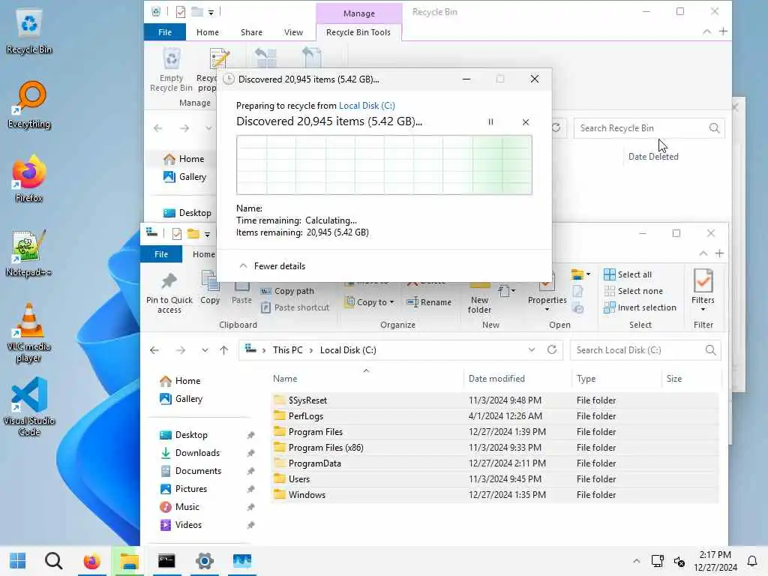Create a New folder
This screenshot has height=576, width=768.
[479, 300]
